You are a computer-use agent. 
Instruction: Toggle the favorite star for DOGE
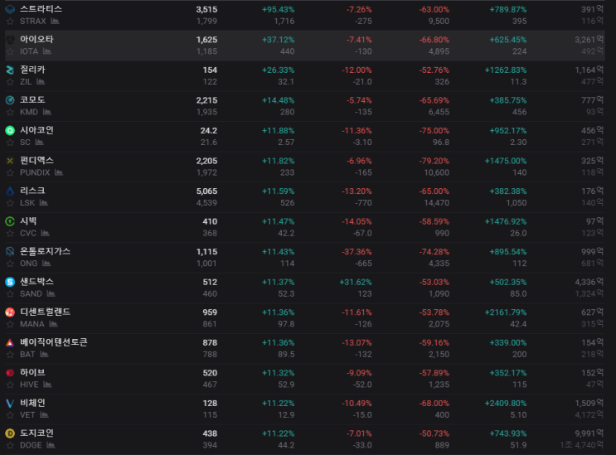[10, 445]
